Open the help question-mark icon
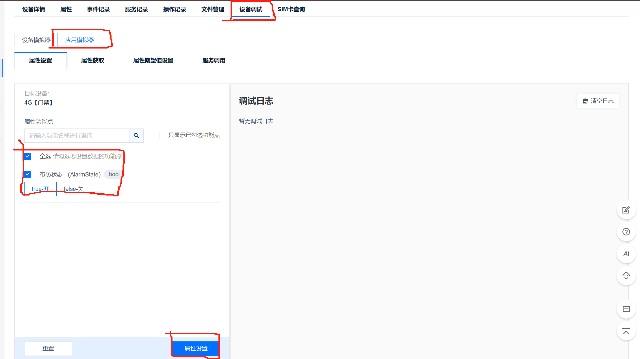 [x=626, y=232]
